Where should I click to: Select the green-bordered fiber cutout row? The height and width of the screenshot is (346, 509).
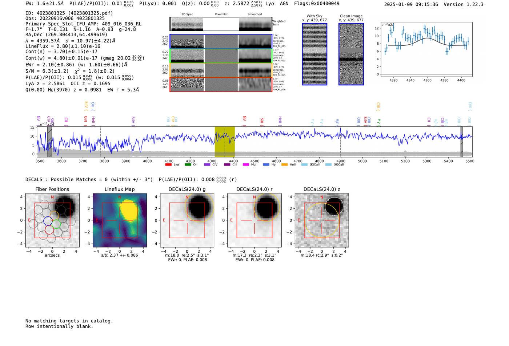[x=221, y=56]
